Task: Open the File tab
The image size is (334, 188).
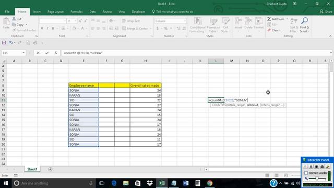Action: click(7, 11)
